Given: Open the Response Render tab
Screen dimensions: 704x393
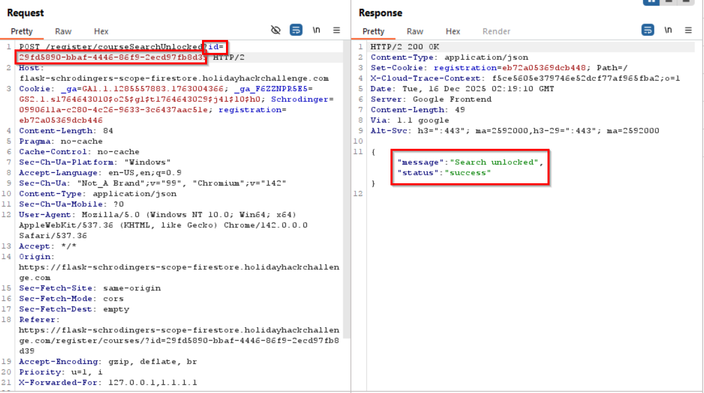Looking at the screenshot, I should [496, 31].
